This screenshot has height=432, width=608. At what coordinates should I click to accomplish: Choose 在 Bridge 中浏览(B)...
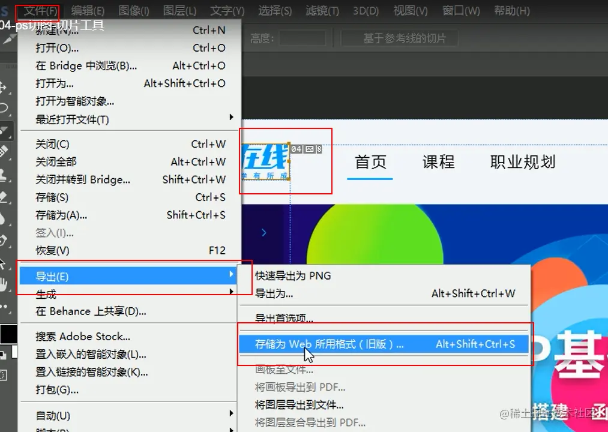pos(128,66)
